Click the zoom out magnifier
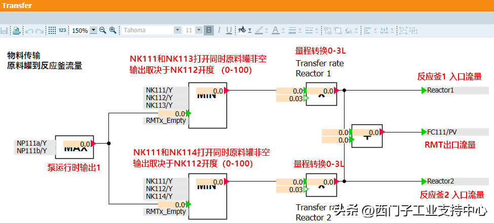Image resolution: width=494 pixels, height=223 pixels. pyautogui.click(x=103, y=30)
